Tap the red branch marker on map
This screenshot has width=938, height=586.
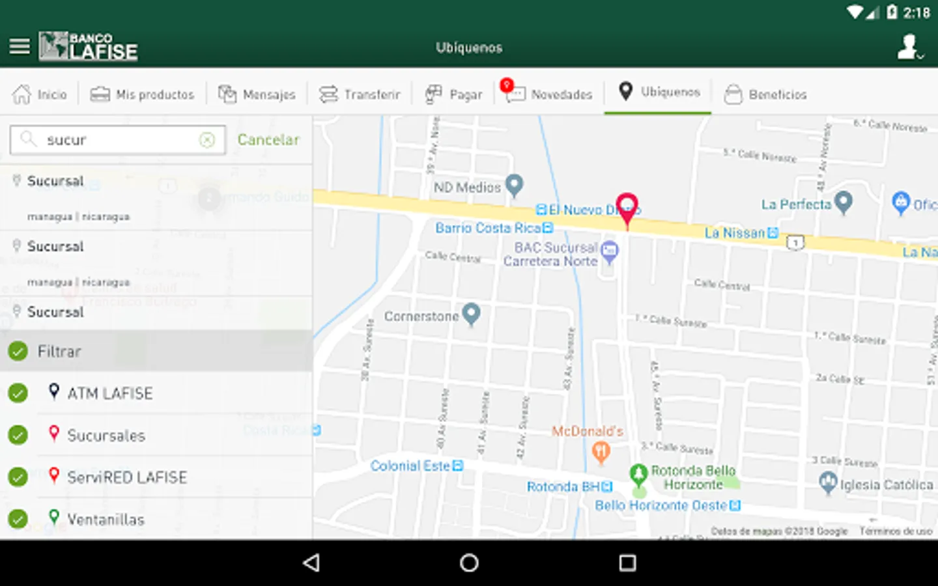click(627, 210)
